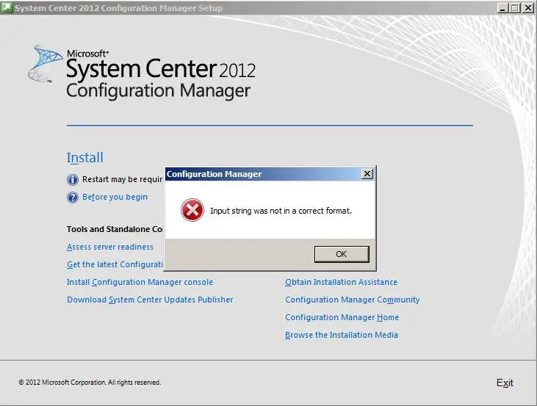Screen dimensions: 537x406
Task: Click the blue info icon beside Restart
Action: [72, 179]
